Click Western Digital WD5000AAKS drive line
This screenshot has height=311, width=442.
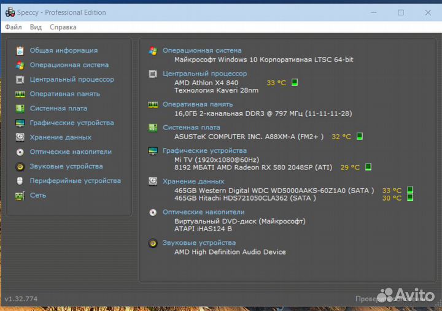(274, 190)
